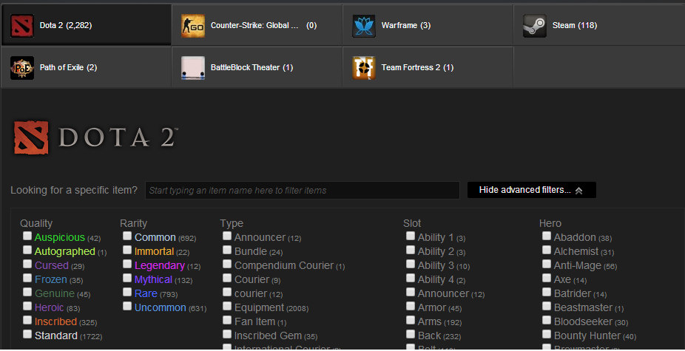
Task: Click Hide advanced filters button
Action: click(x=532, y=190)
